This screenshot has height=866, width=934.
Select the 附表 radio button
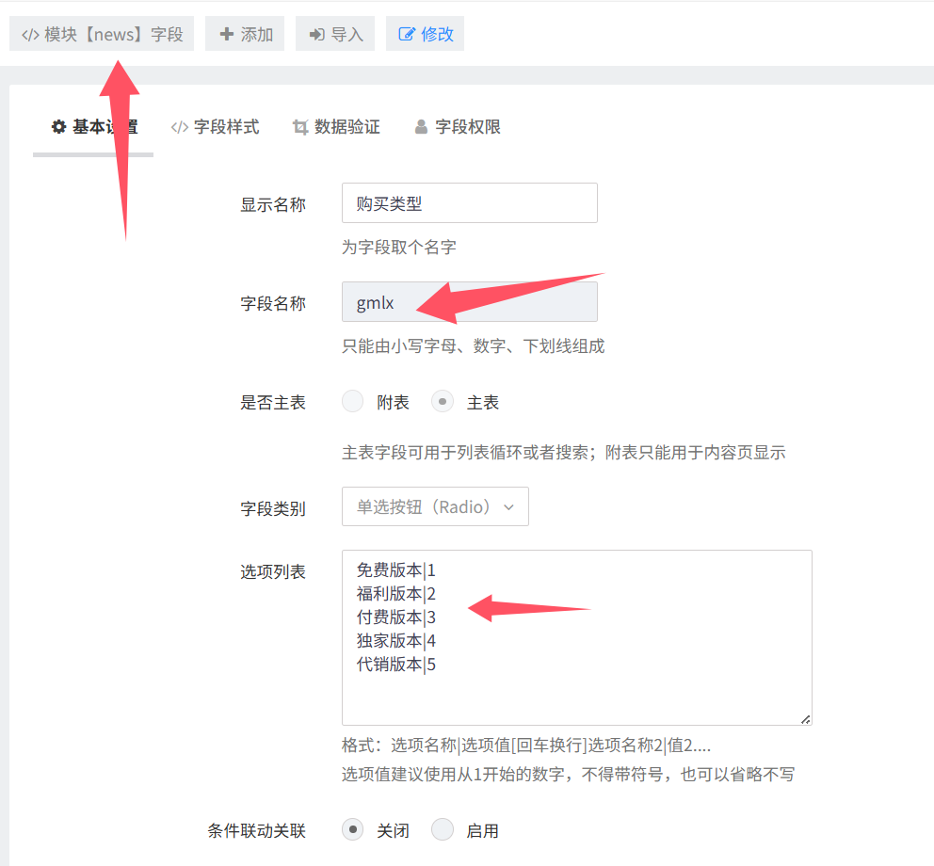coord(353,401)
